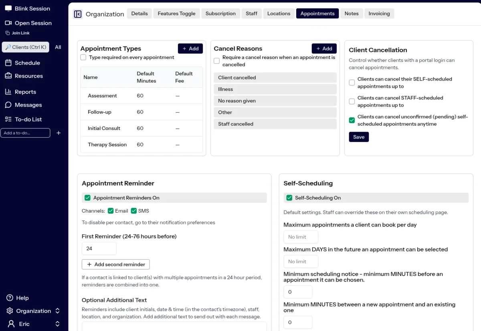Click the Default Minutes column header
Viewport: 481px width, 331px height.
click(x=146, y=77)
